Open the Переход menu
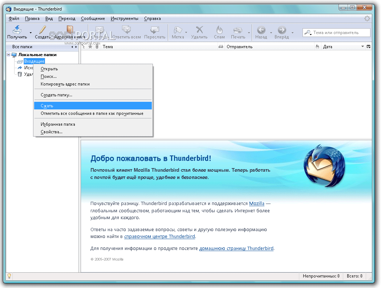Screen dimensions: 381x288 click(x=67, y=18)
